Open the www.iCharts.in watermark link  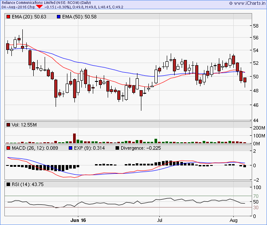tap(247, 3)
